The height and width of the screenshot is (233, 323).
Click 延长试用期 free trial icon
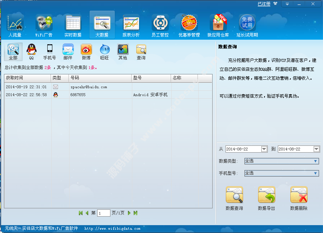click(x=247, y=25)
